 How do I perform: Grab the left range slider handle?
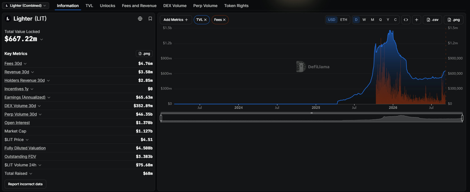click(161, 118)
